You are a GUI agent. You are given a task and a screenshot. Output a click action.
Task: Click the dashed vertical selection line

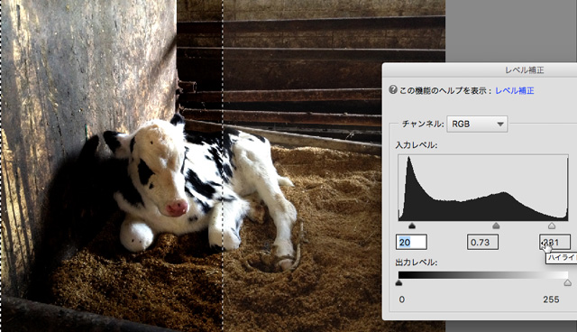pyautogui.click(x=223, y=166)
